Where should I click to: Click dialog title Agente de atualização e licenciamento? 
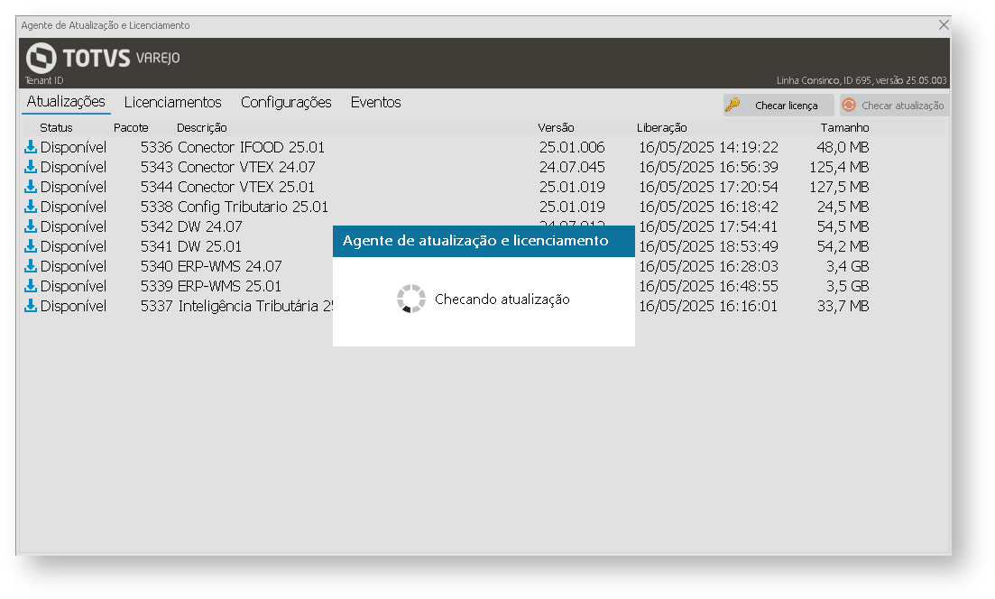(x=475, y=241)
